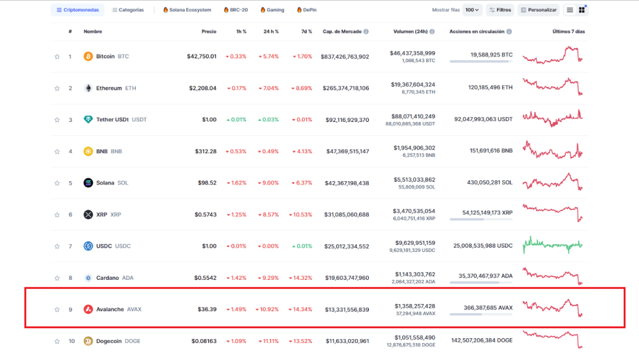Star Bitcoin to add to watchlist
The height and width of the screenshot is (352, 639).
coord(57,57)
